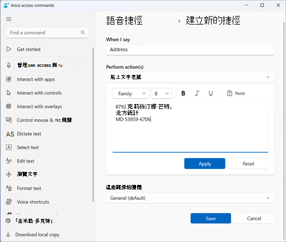The width and height of the screenshot is (286, 242).
Task: Click Download local copy link
Action: tap(37, 235)
